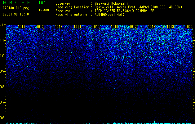
Task: Click the kHz axis unit label
Action: pos(3,25)
